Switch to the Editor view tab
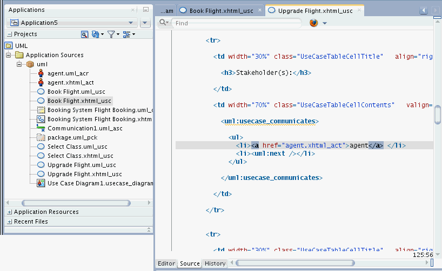Screen dimensions: 442x271 [x=166, y=263]
